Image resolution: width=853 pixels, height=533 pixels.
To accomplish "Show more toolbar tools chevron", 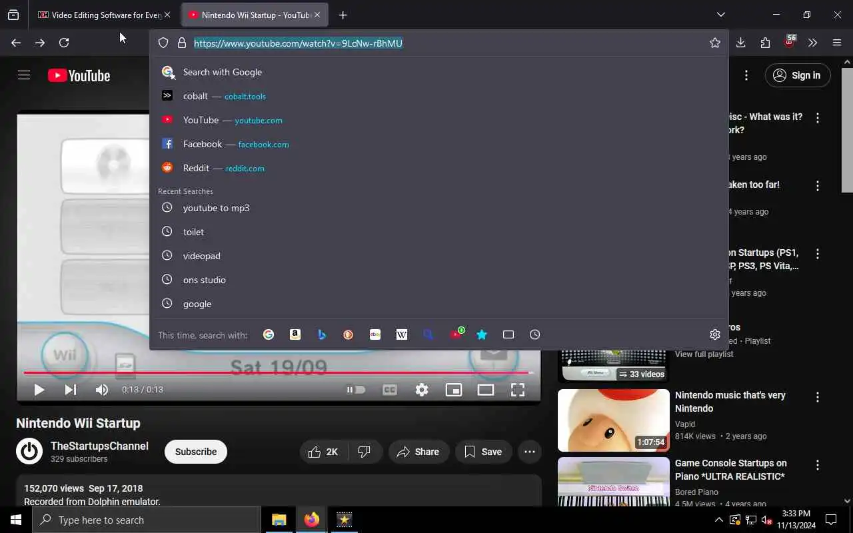I will point(813,43).
